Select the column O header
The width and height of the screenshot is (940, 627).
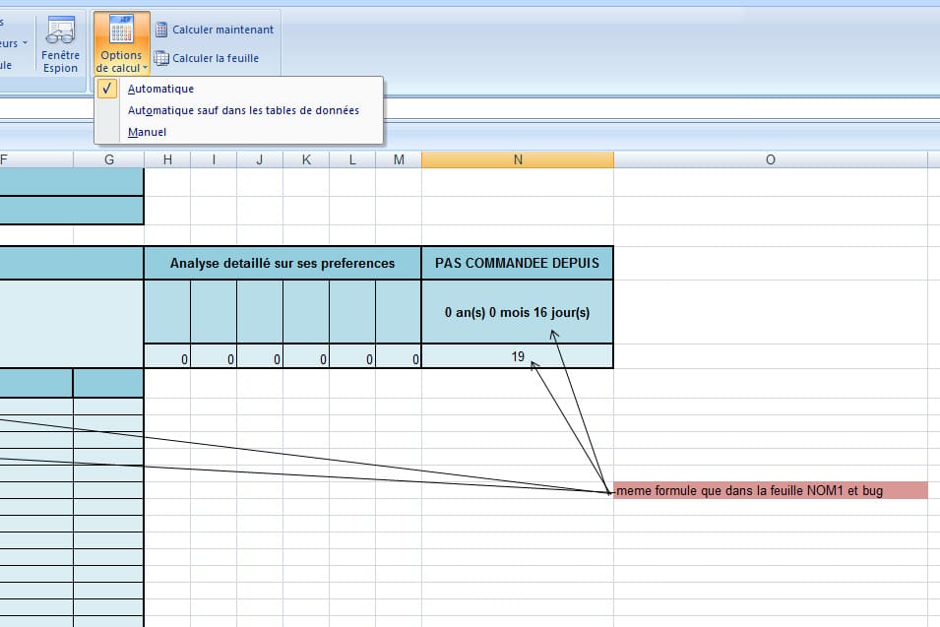770,159
